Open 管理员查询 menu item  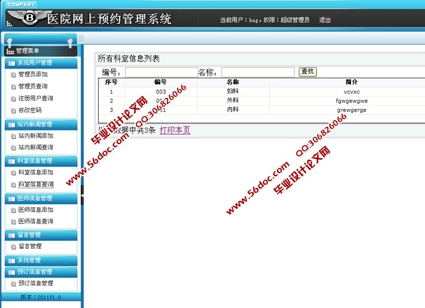[x=33, y=87]
